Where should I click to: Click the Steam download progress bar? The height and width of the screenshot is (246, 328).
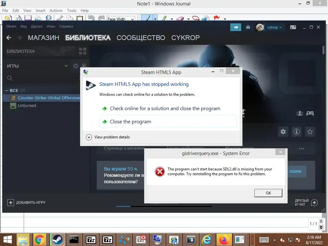click(164, 207)
